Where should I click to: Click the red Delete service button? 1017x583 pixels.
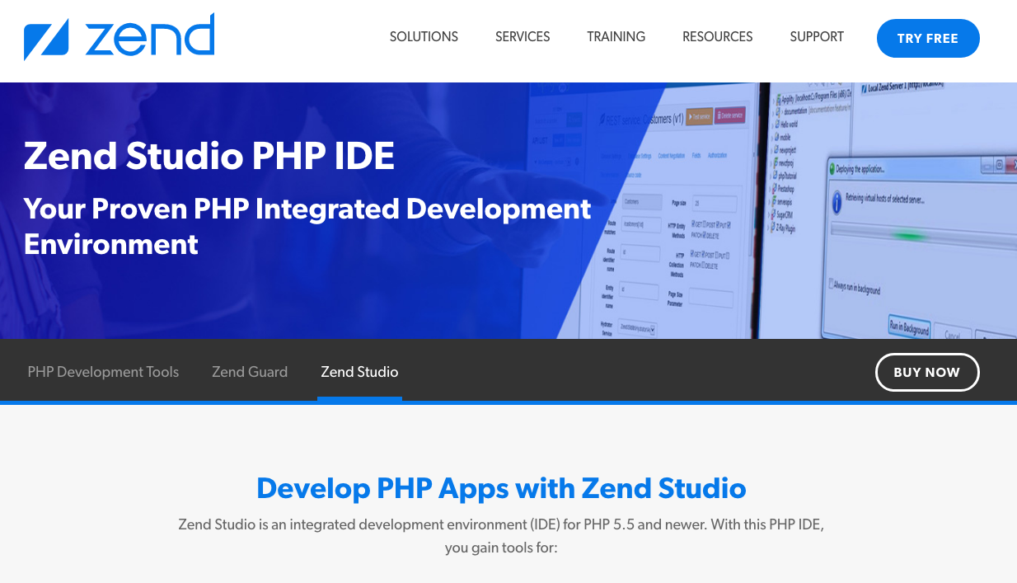729,115
